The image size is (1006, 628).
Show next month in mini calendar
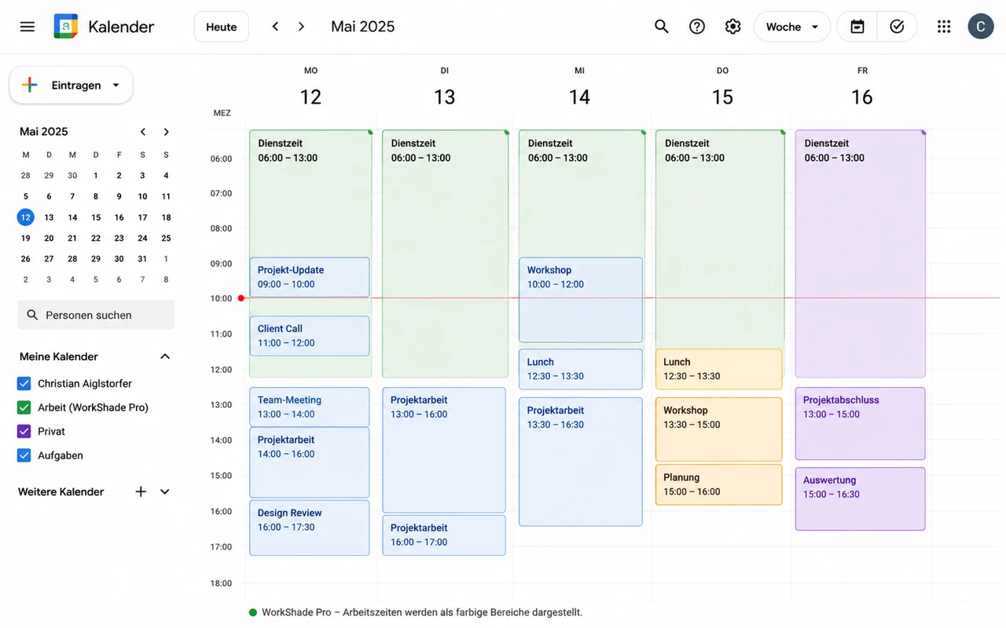click(x=166, y=132)
